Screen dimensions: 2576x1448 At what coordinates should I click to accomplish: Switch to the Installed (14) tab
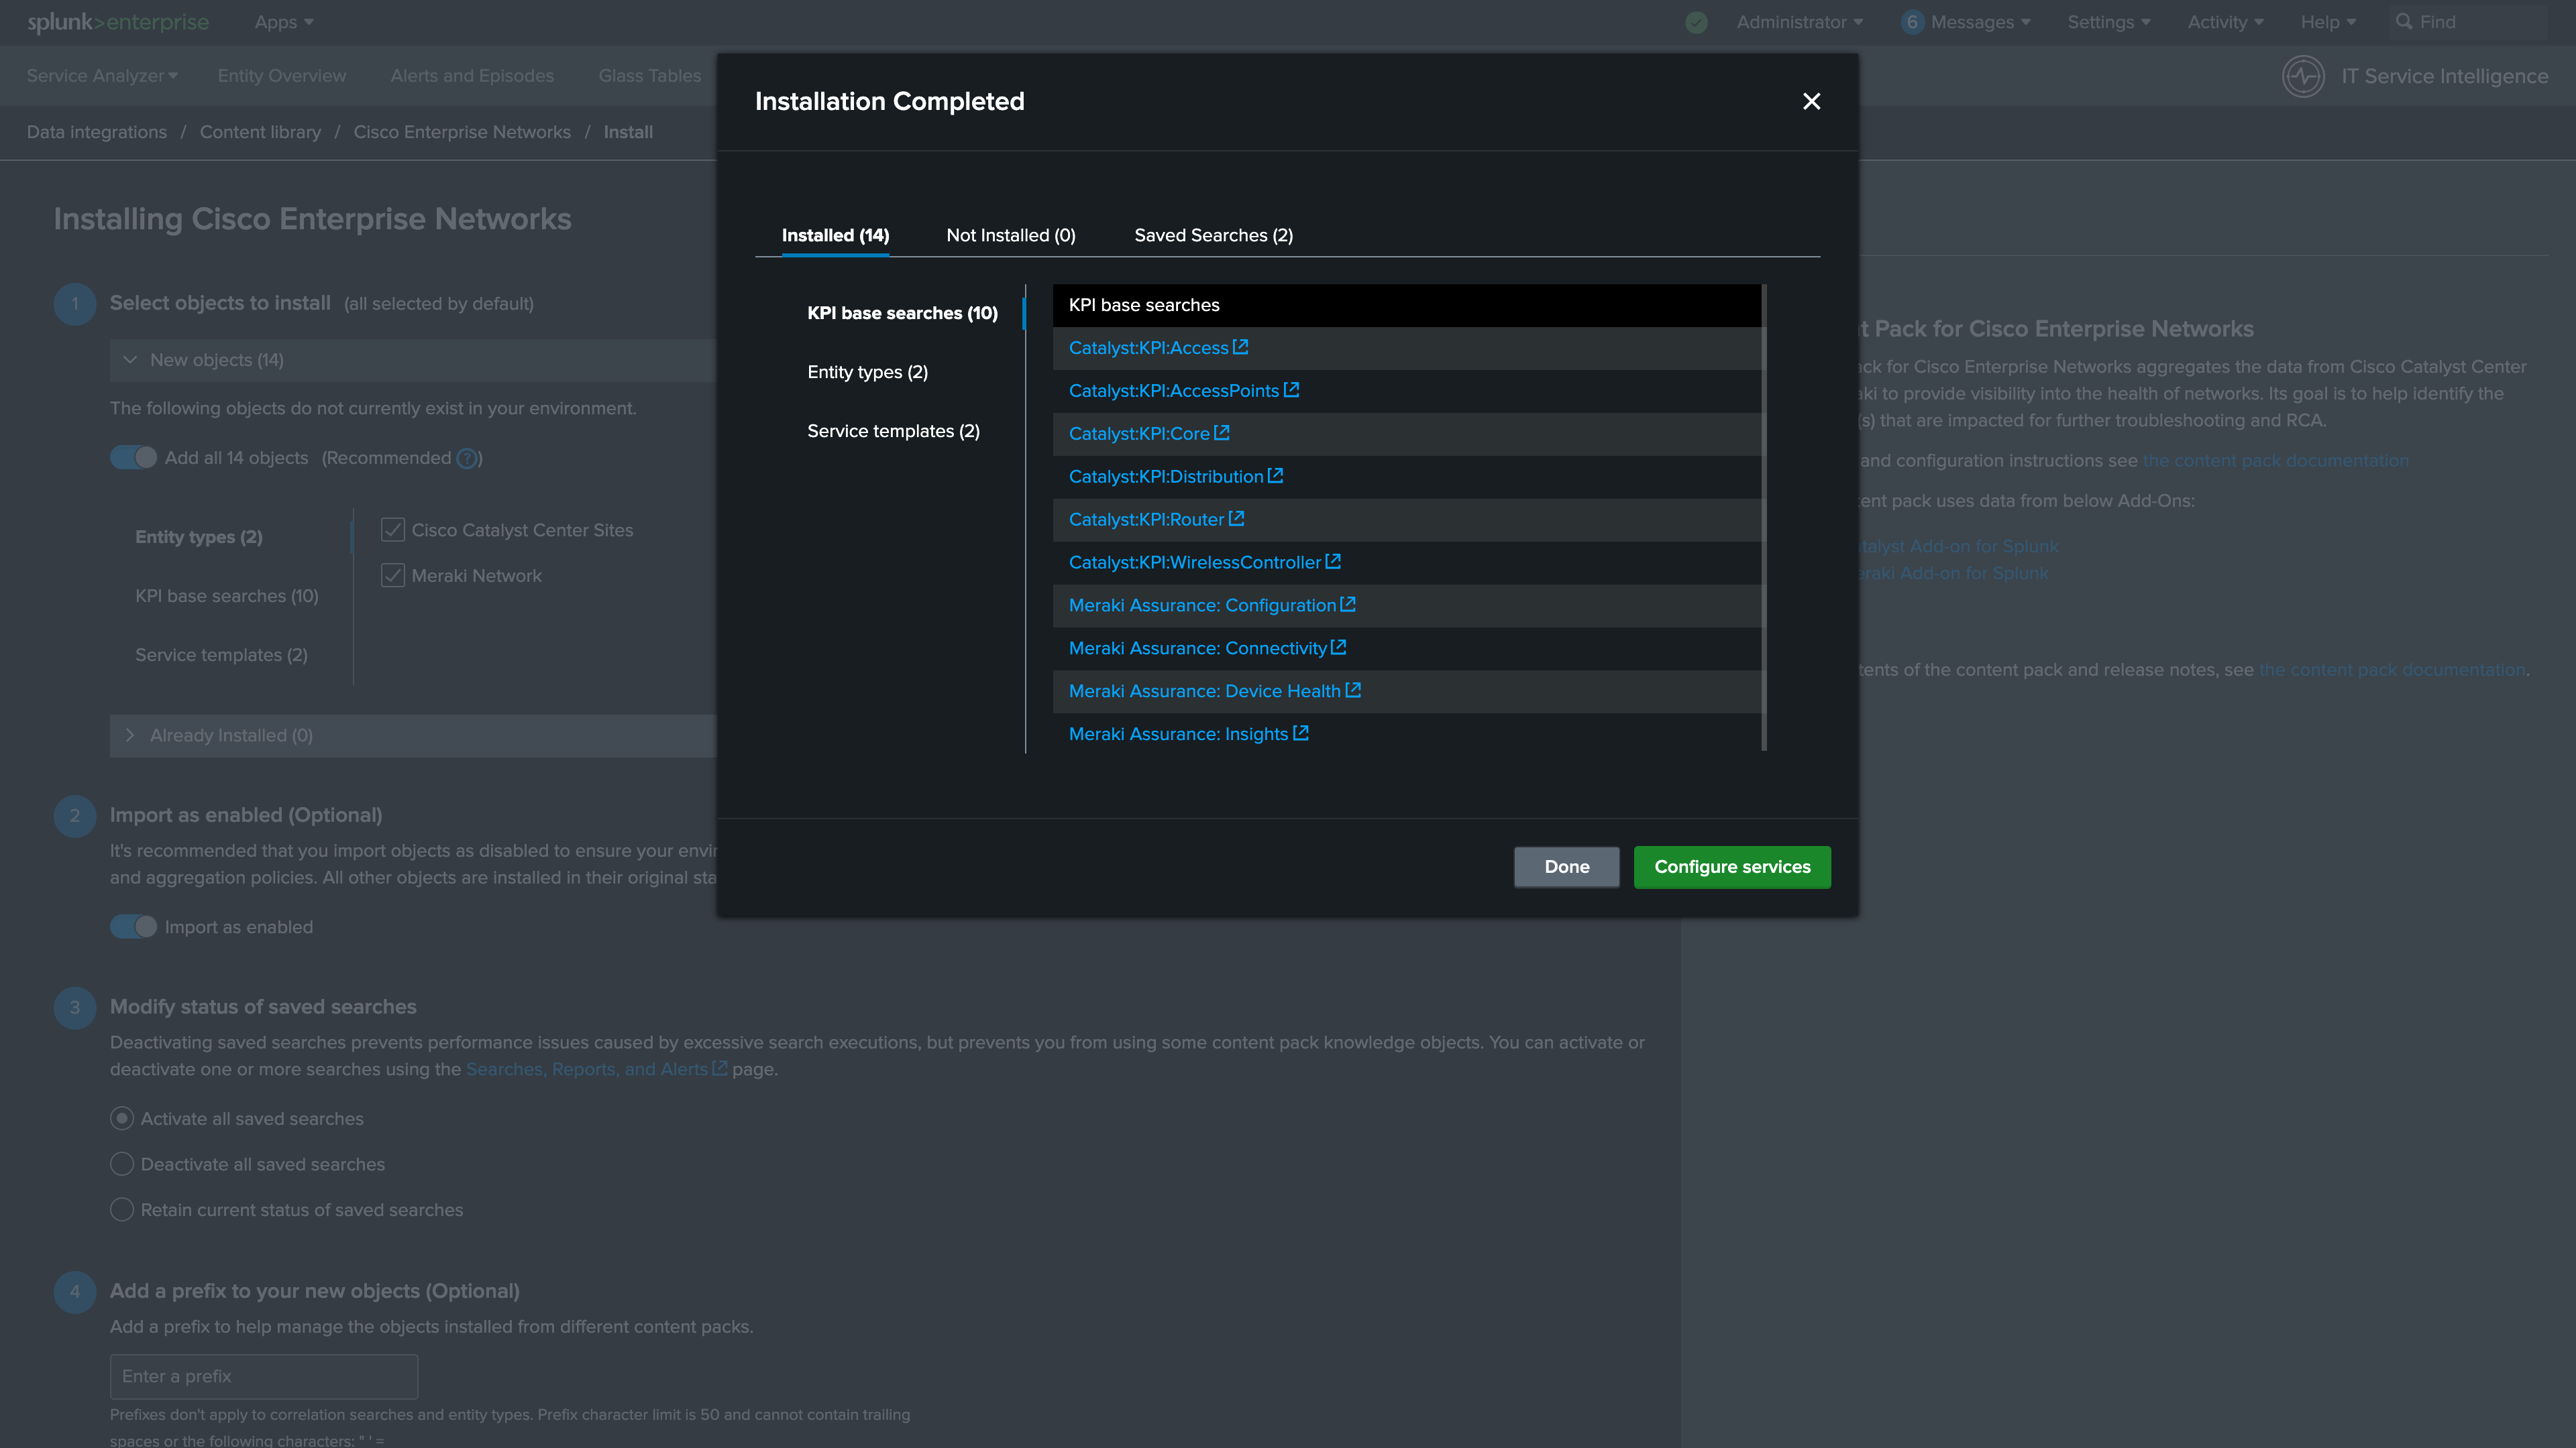click(x=835, y=236)
